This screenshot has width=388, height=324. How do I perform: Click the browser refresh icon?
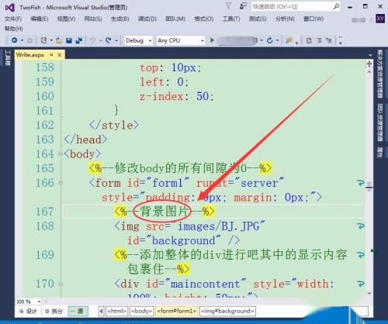coord(270,40)
